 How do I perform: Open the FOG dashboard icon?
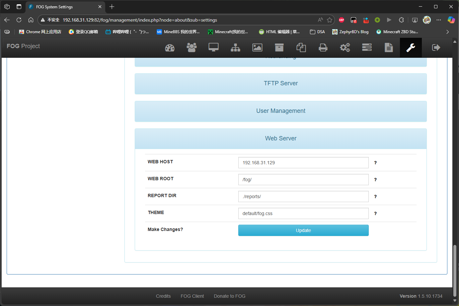tap(170, 48)
